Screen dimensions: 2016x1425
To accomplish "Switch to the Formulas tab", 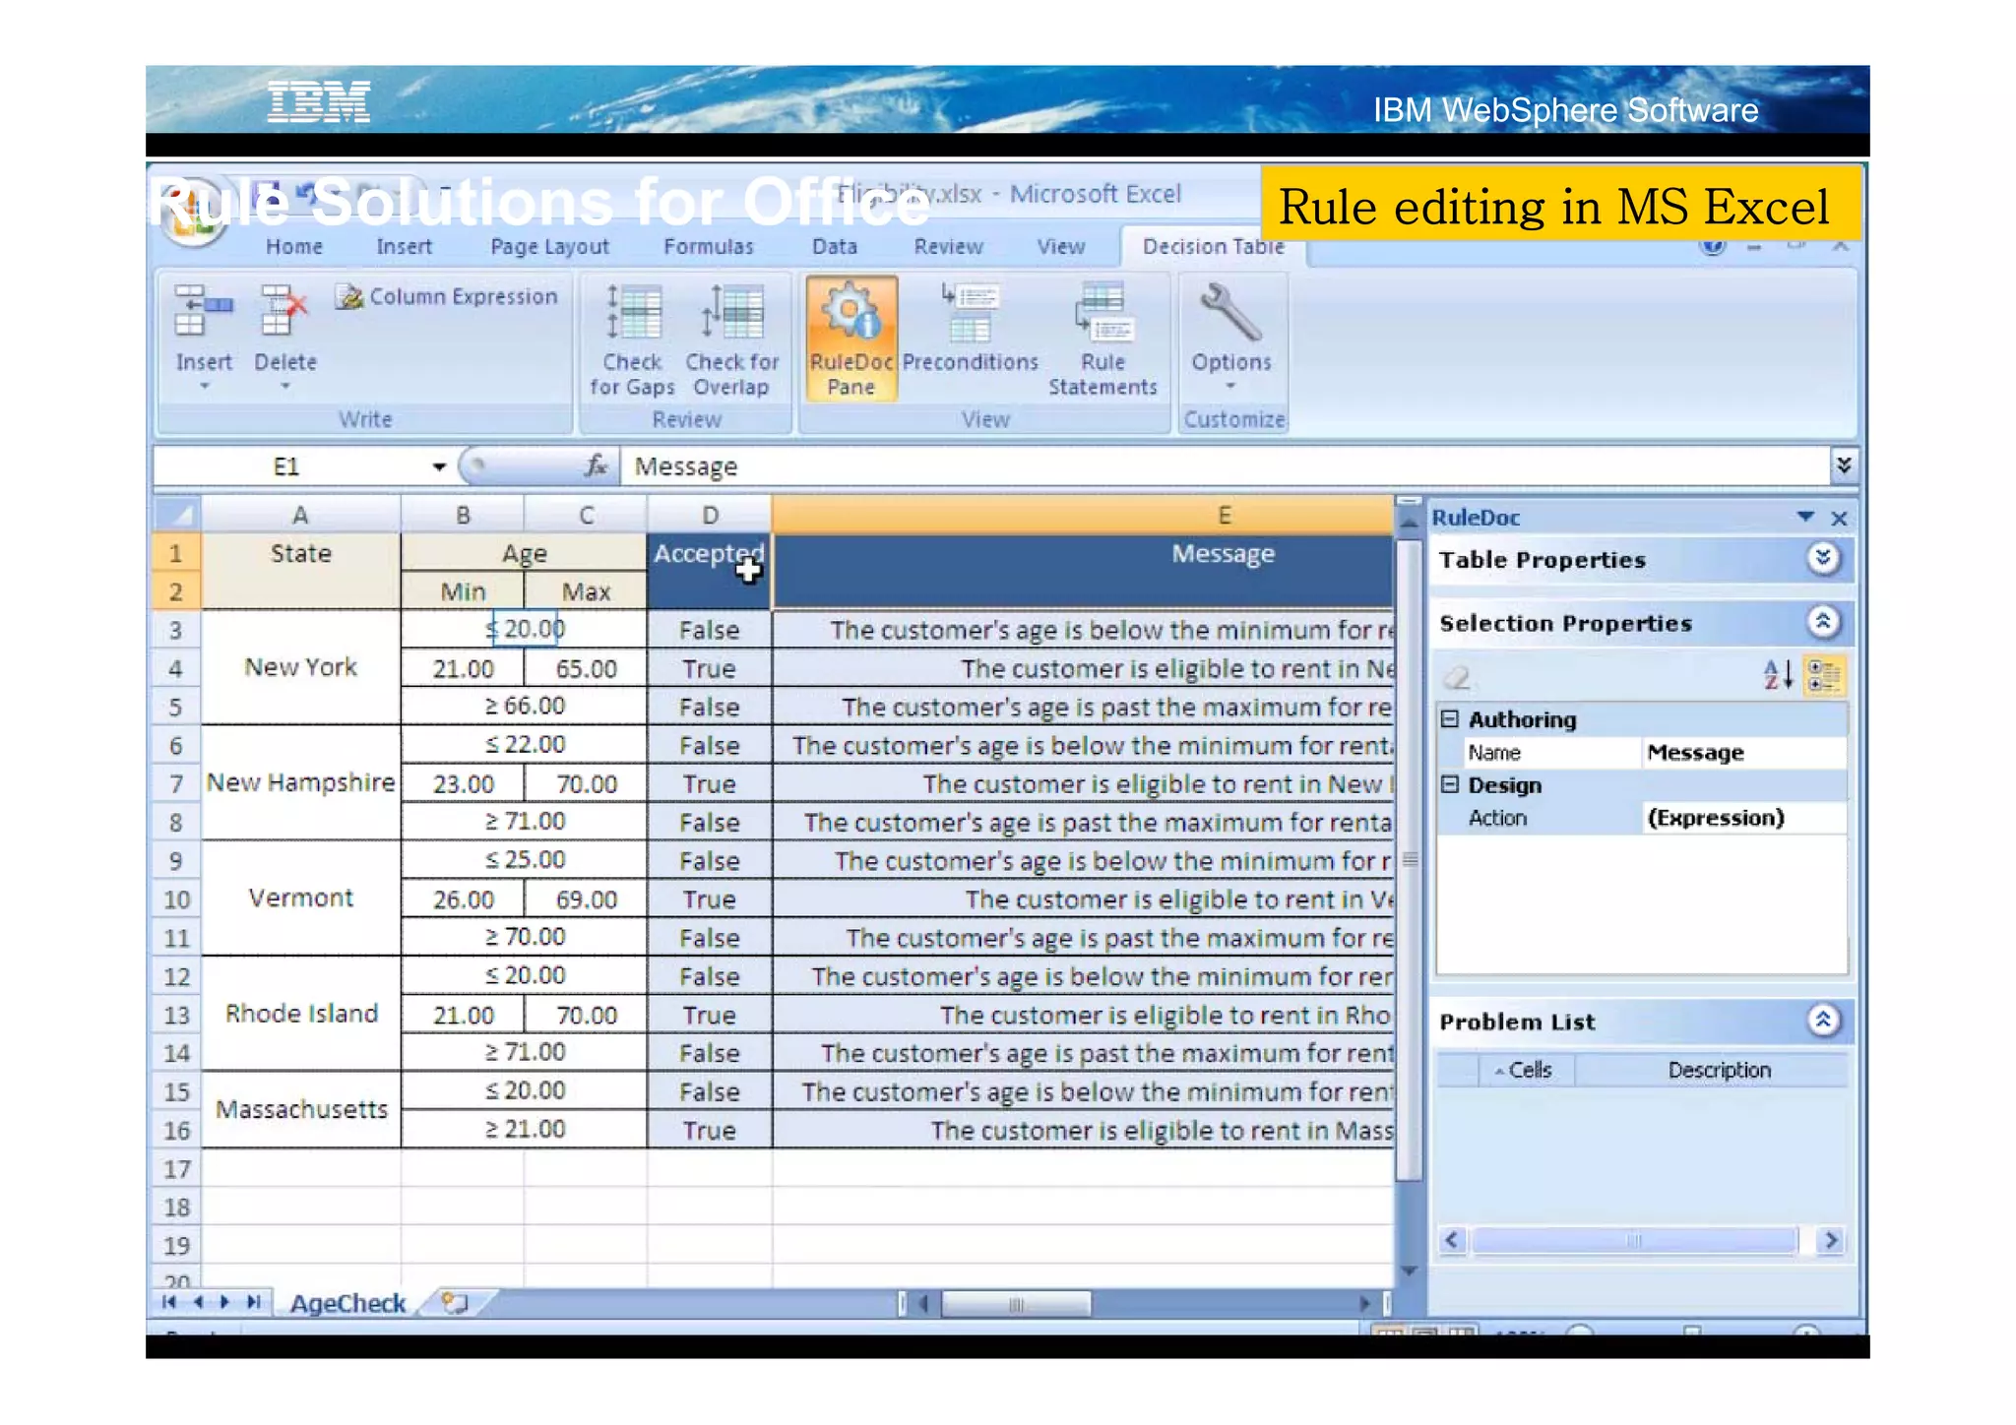I will click(x=708, y=247).
